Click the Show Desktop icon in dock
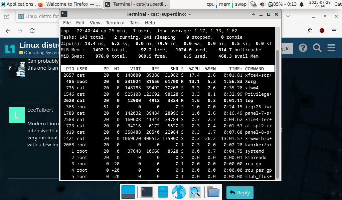Screen dimensions: 342x200 coord(128,192)
